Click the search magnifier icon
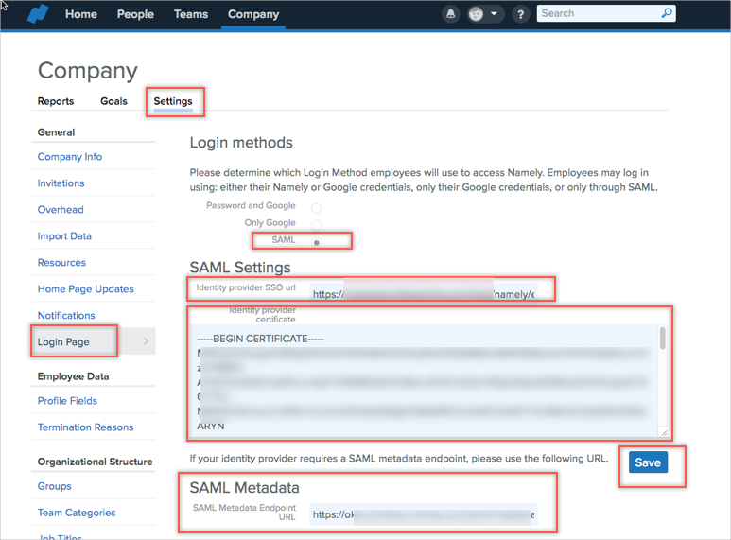The image size is (731, 540). point(667,13)
